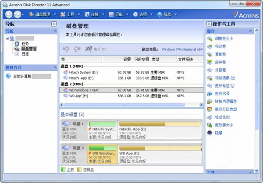The image size is (263, 183).
Task: Collapse the 导航 section header
Action: (x=55, y=31)
